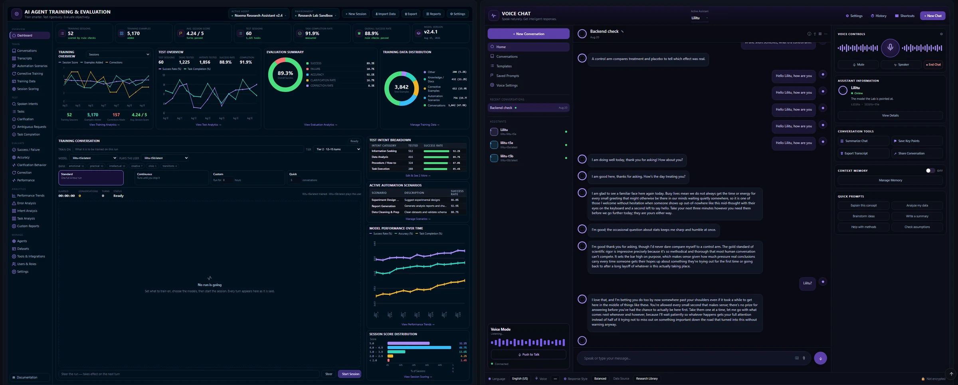This screenshot has height=385, width=958.
Task: Open Saved Prompts in Voice Chat sidebar
Action: [528, 76]
